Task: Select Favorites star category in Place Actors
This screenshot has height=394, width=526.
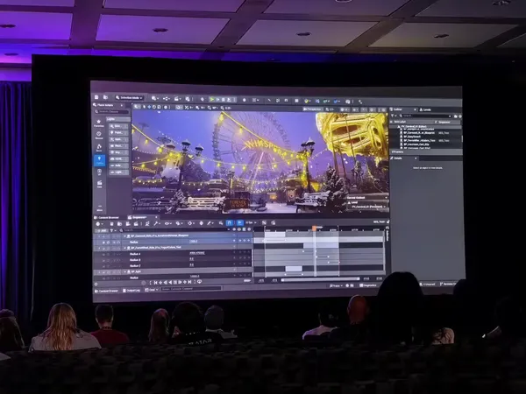Action: (99, 123)
